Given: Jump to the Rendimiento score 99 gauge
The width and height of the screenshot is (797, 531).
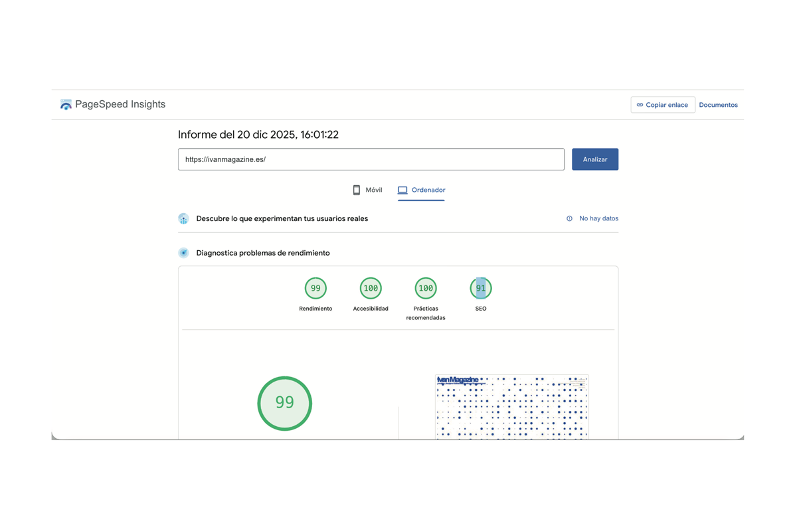Looking at the screenshot, I should (315, 289).
